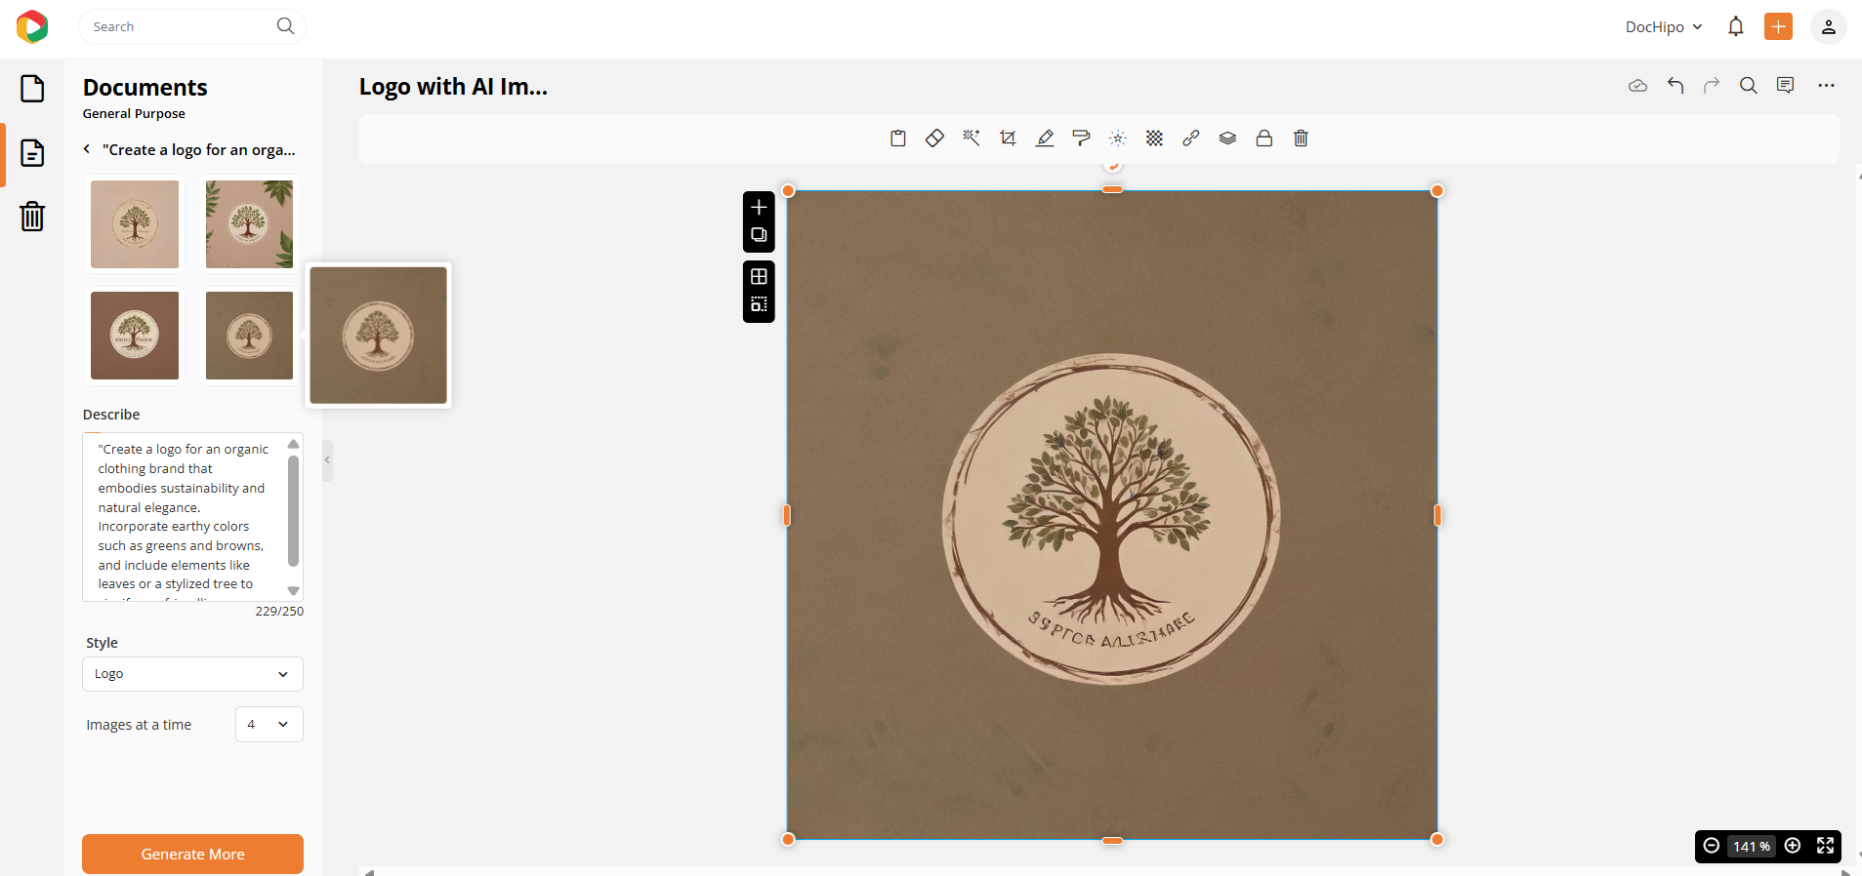Click the paint roller icon
1862x876 pixels.
pos(1081,139)
